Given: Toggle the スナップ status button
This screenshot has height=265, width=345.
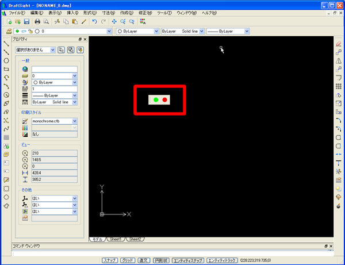Looking at the screenshot, I should 110,260.
